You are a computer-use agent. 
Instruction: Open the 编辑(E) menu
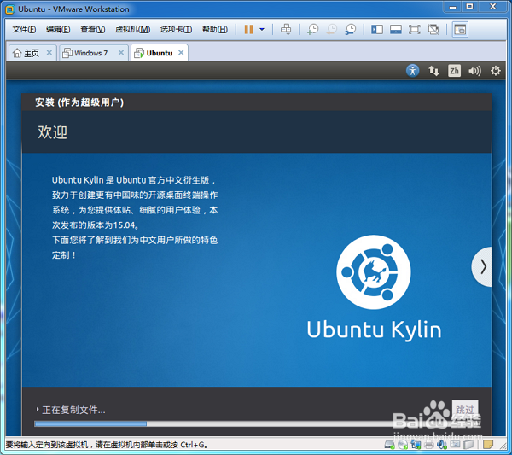(58, 29)
